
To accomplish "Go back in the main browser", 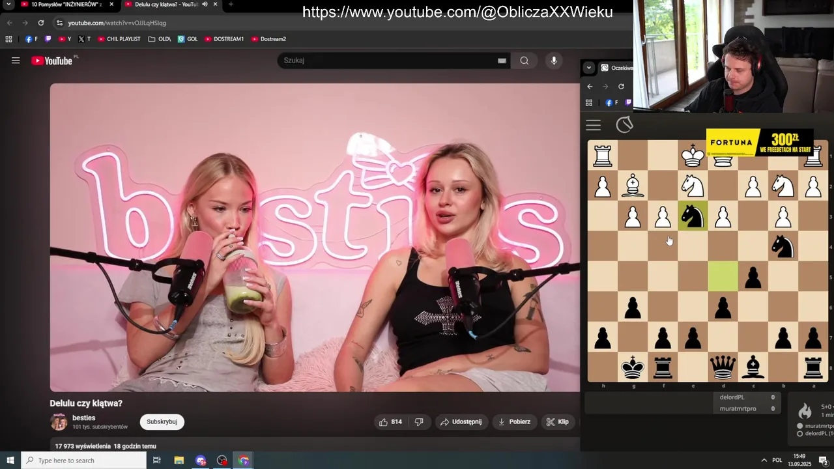I will 9,23.
